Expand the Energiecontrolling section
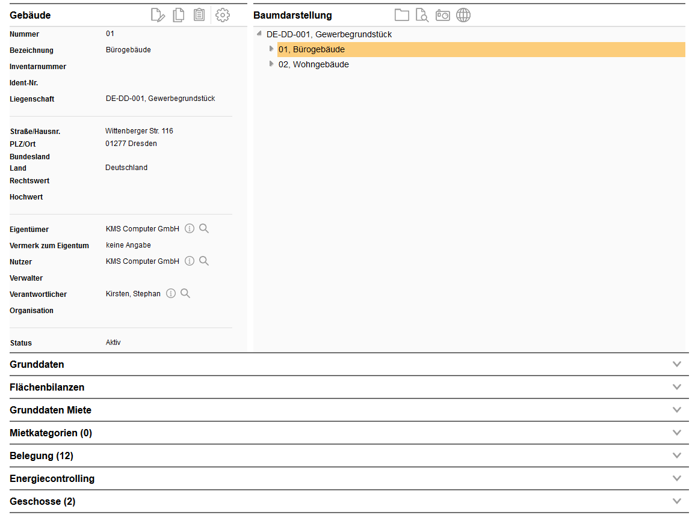 (677, 478)
